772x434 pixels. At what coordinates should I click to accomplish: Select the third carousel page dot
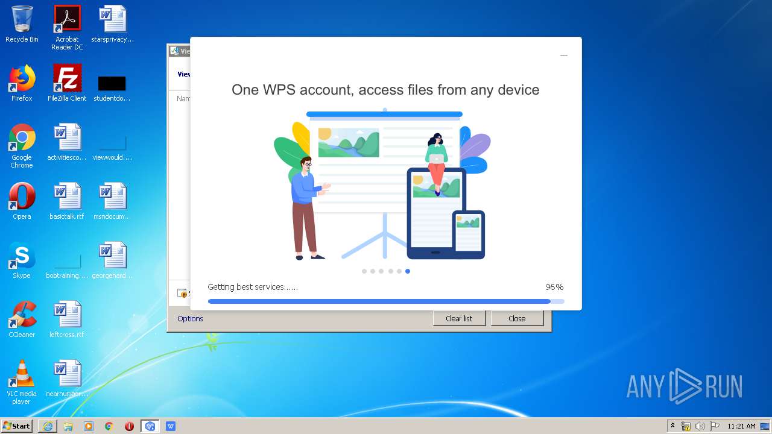click(x=381, y=271)
